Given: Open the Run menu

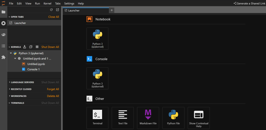Looking at the screenshot, I should tap(38, 3).
